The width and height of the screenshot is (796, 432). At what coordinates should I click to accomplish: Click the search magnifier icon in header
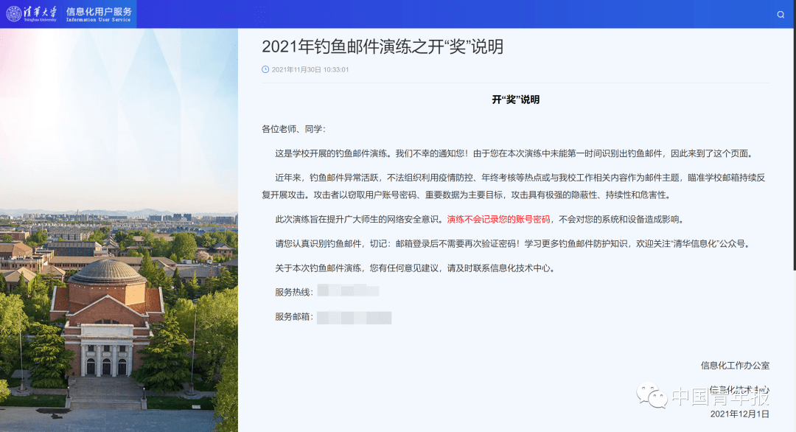(781, 15)
